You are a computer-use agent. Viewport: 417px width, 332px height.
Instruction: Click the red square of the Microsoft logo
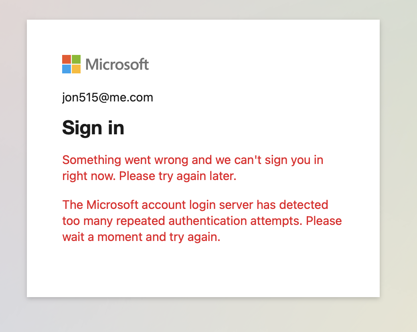click(x=67, y=59)
